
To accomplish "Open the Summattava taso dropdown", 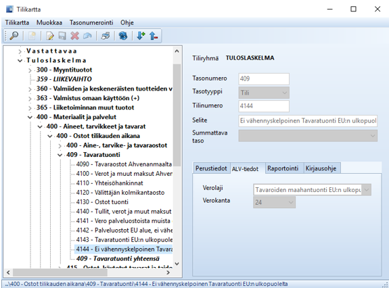I will click(x=308, y=136).
